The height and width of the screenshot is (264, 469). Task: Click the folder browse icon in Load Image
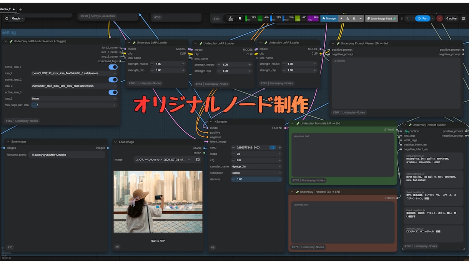tap(198, 159)
